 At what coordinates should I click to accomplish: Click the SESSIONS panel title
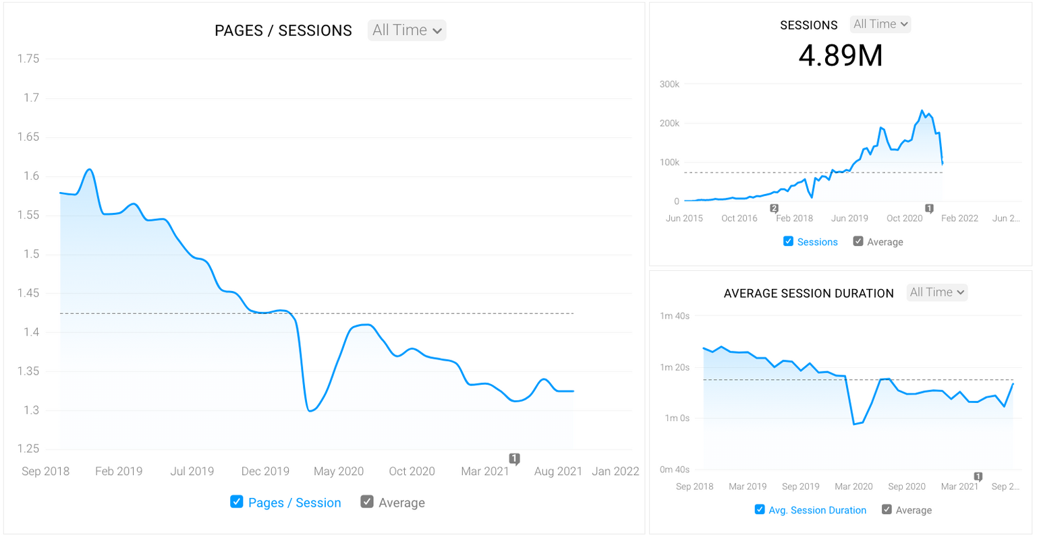tap(809, 24)
